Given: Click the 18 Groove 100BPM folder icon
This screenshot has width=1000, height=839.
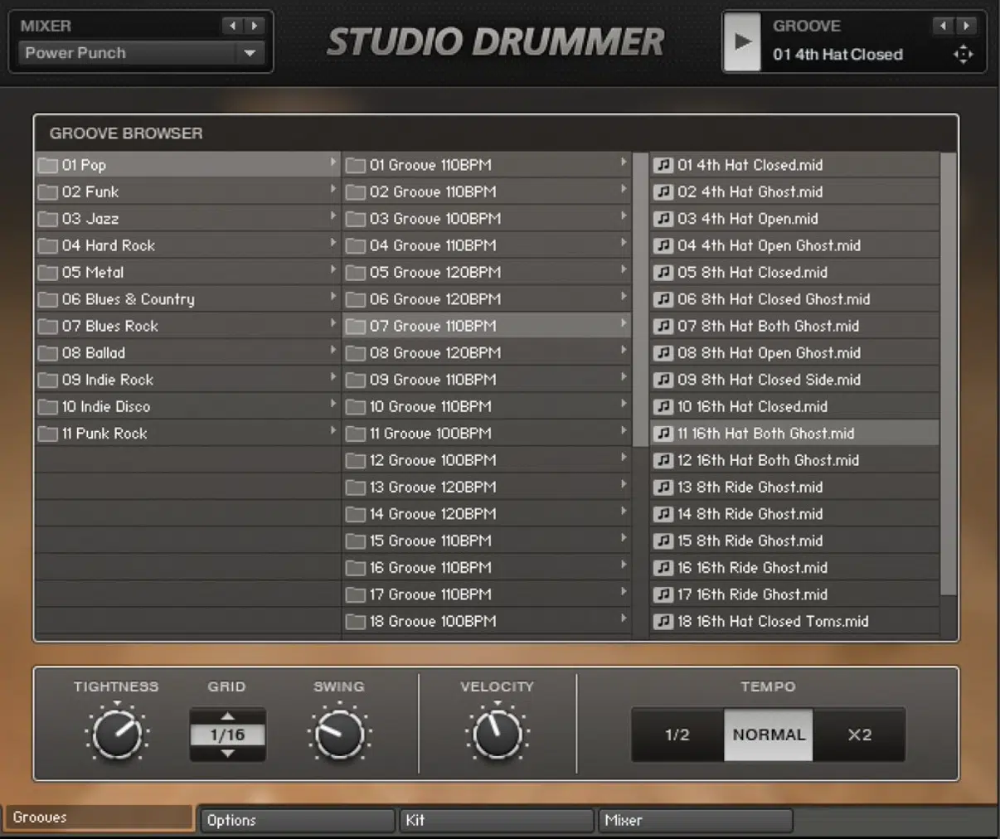Looking at the screenshot, I should pyautogui.click(x=356, y=622).
